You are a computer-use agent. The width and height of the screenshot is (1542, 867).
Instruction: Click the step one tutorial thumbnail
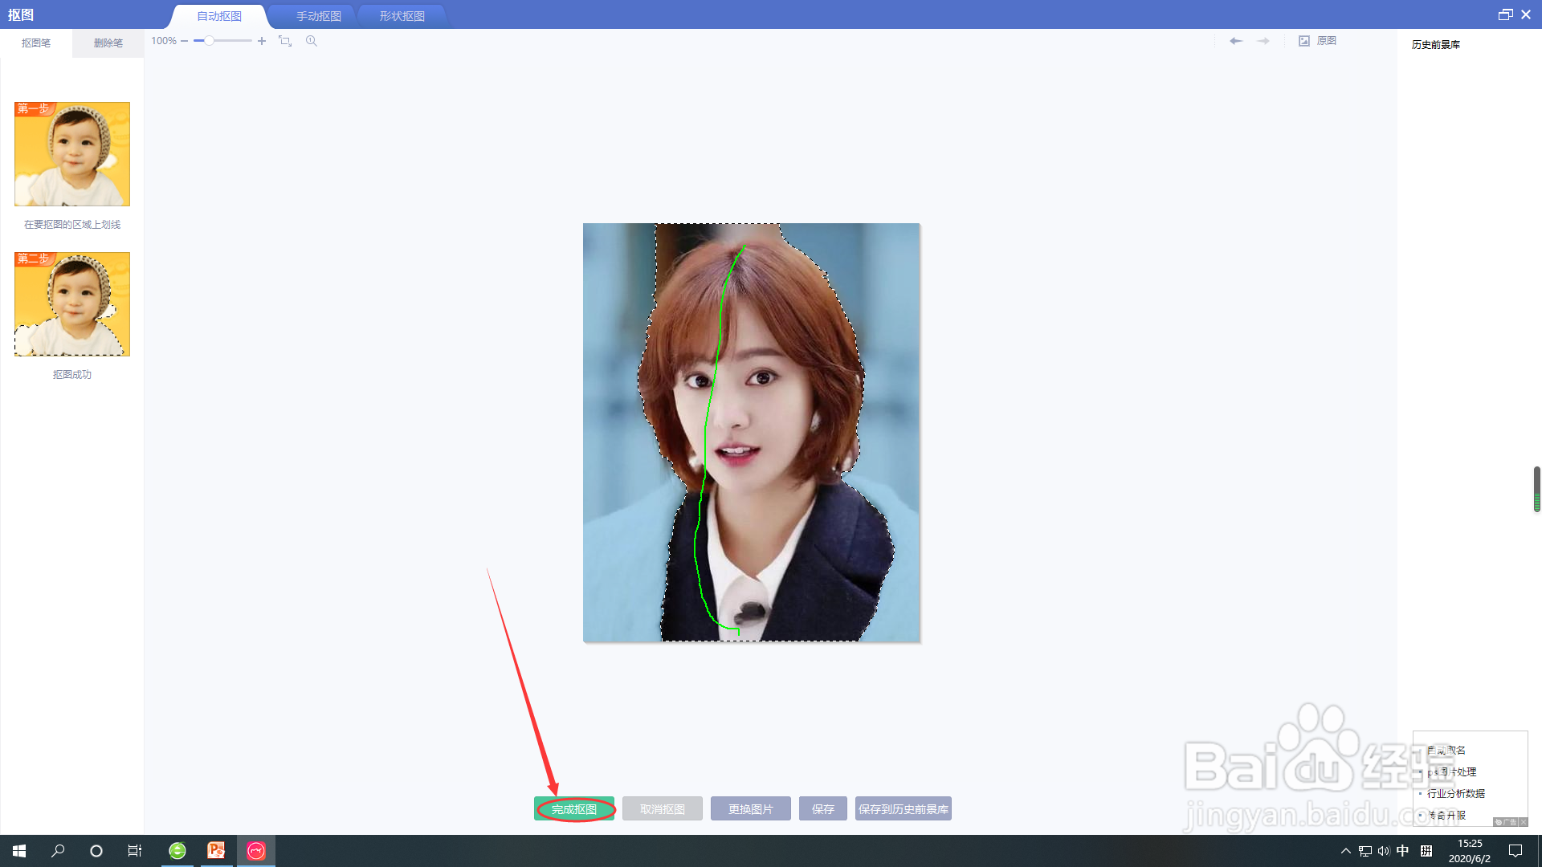tap(72, 154)
